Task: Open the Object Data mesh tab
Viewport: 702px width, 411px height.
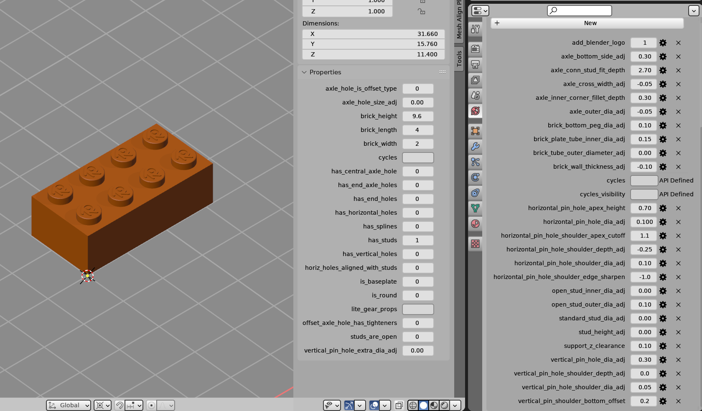Action: [x=475, y=208]
